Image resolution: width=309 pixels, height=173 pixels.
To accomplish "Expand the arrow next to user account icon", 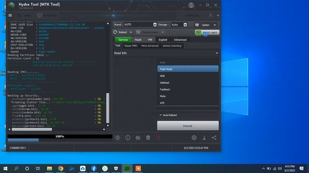I will (x=218, y=15).
